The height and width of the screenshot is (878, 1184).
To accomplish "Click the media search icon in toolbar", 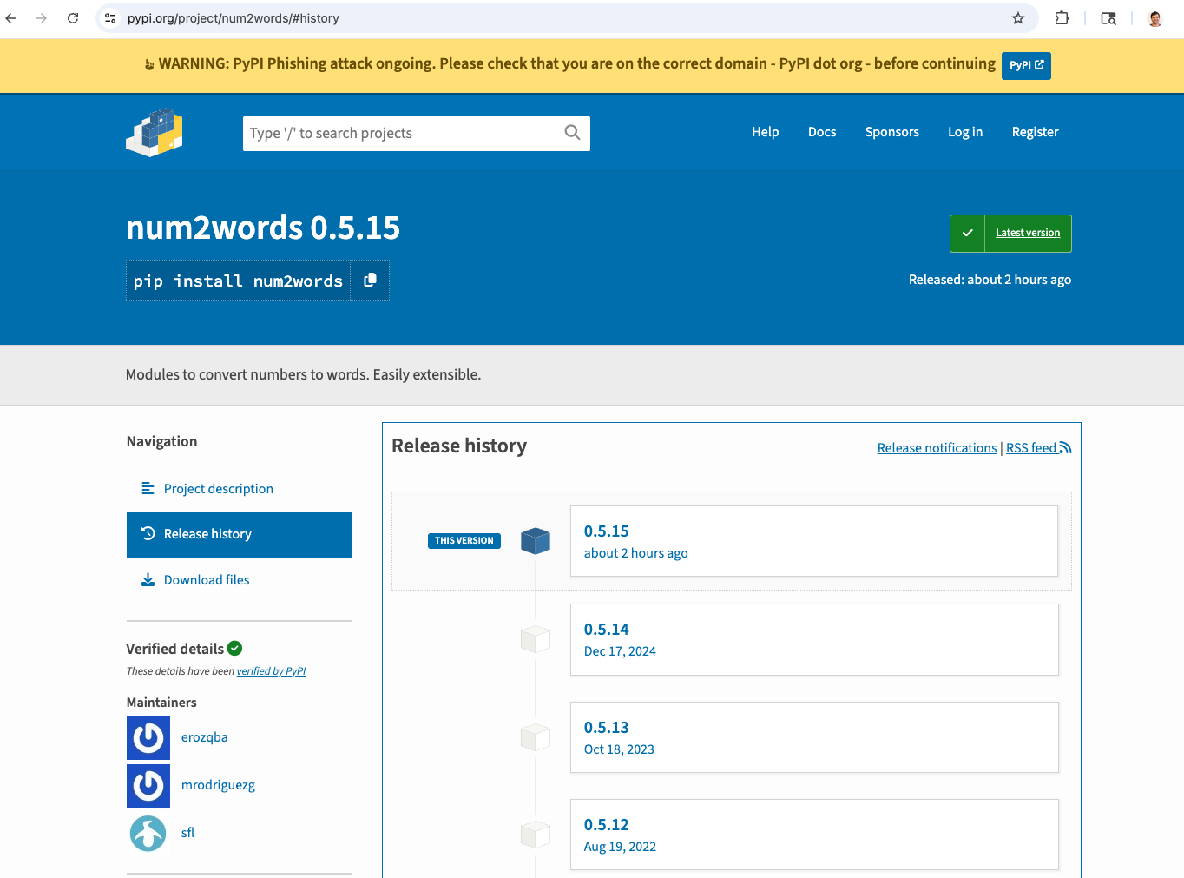I will (x=1108, y=18).
